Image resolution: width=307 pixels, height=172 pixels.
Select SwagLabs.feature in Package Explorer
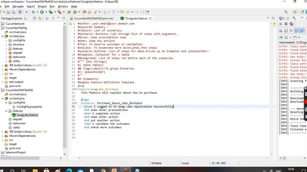(x=27, y=115)
